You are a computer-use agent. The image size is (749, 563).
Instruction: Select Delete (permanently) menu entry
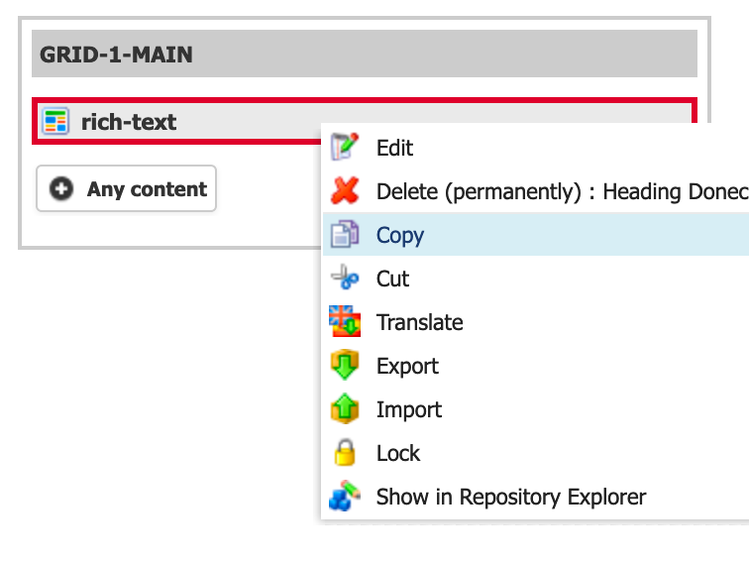coord(536,191)
